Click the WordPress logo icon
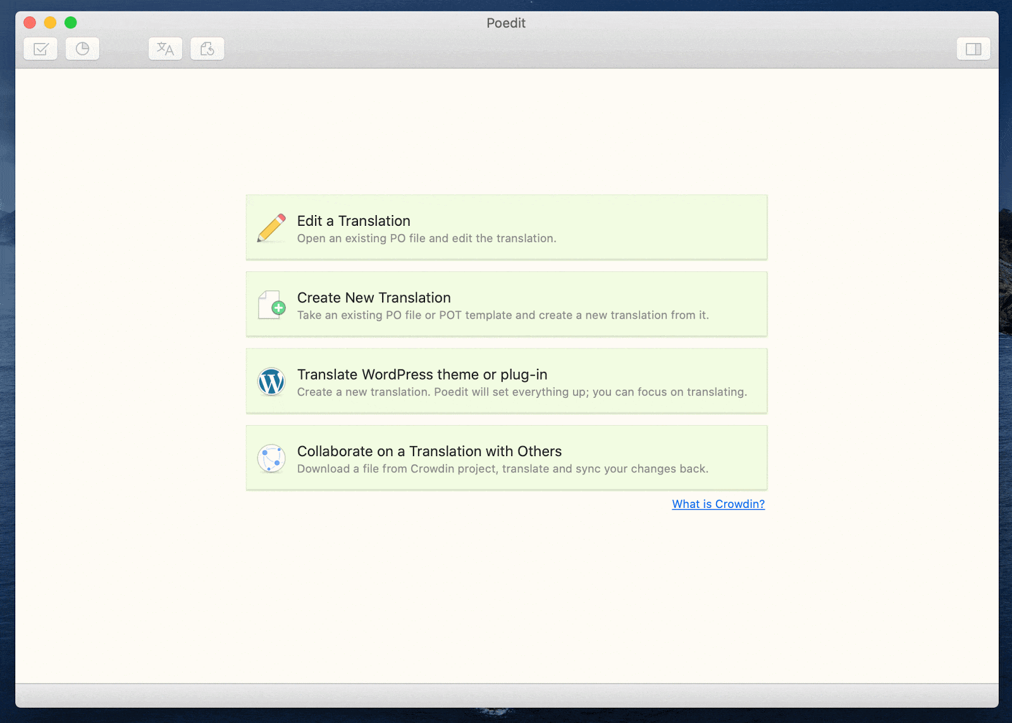Image resolution: width=1012 pixels, height=723 pixels. coord(271,382)
